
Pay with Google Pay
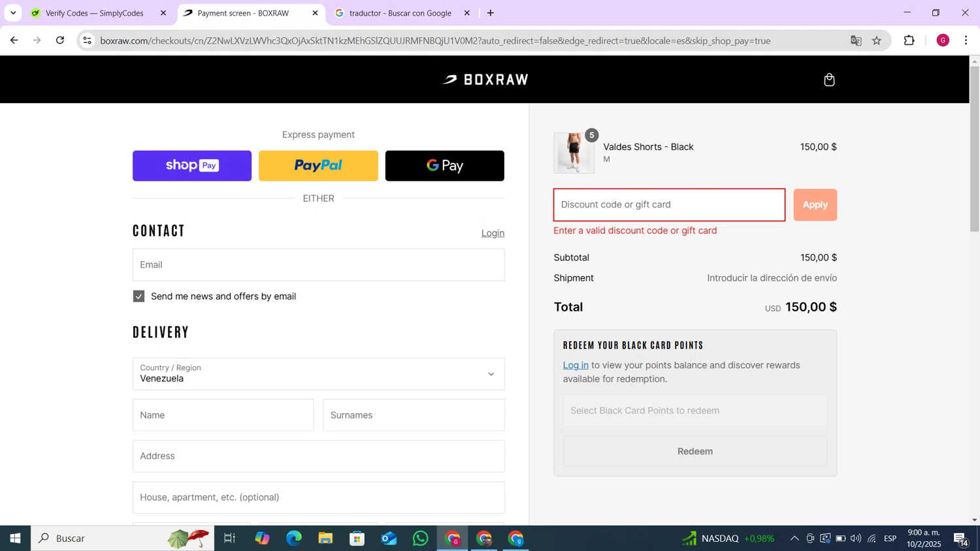click(445, 166)
